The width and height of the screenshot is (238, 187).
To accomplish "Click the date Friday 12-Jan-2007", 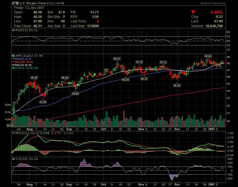I will (29, 8).
